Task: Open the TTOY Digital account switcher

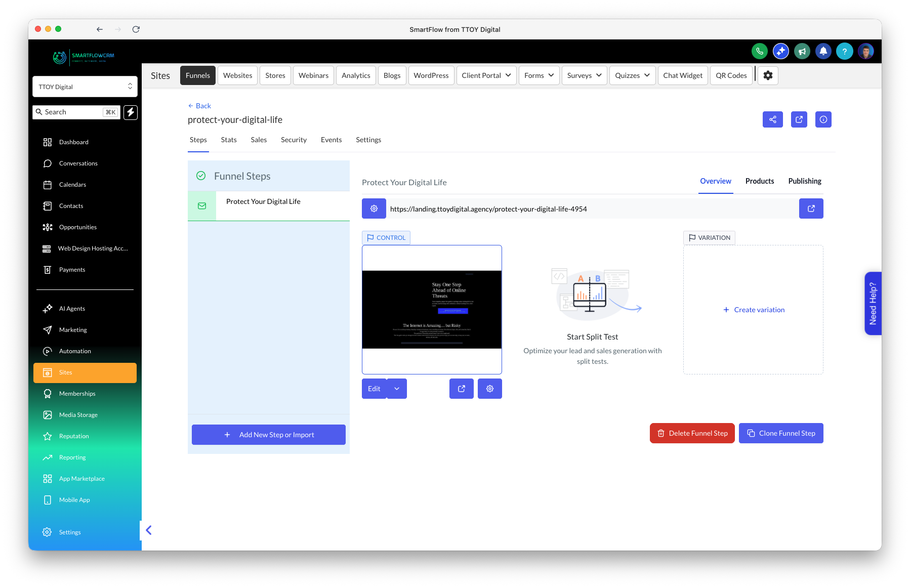Action: tap(85, 86)
